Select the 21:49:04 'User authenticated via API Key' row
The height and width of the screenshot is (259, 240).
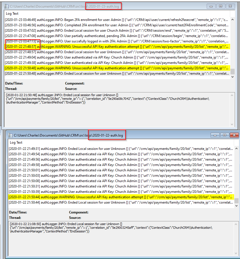[117, 57]
